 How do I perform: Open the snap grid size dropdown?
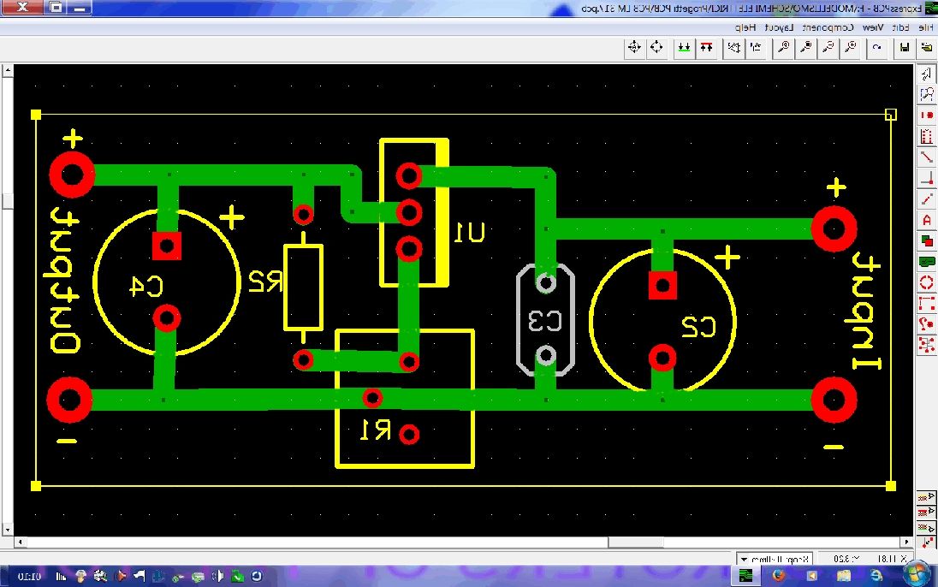744,559
